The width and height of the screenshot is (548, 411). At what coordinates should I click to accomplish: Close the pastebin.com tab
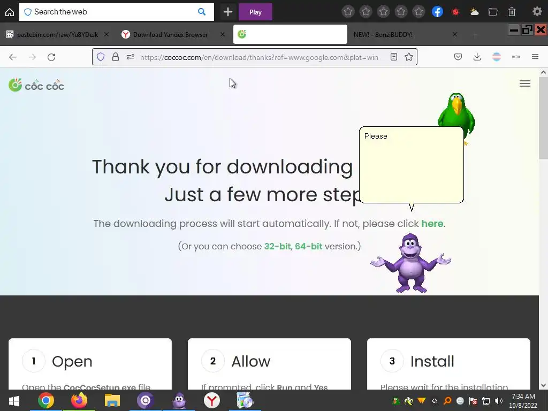click(106, 34)
